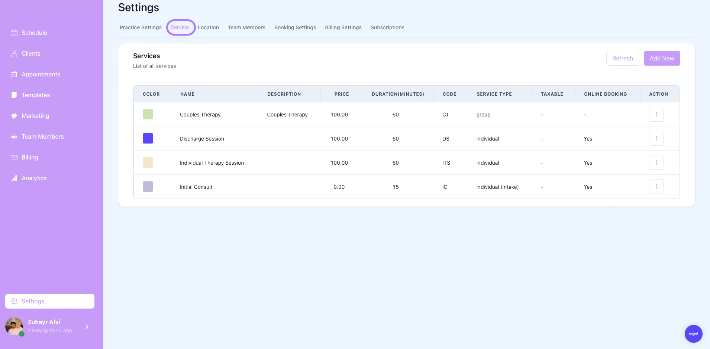Image resolution: width=710 pixels, height=349 pixels.
Task: Open Schedule calendar icon in sidebar
Action: (x=14, y=33)
